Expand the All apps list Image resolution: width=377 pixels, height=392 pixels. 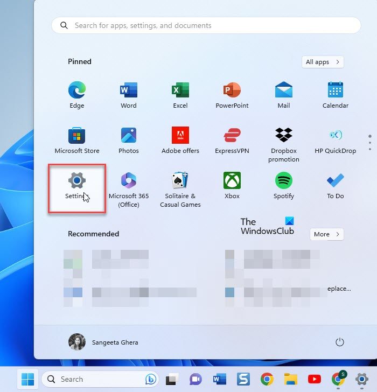click(x=323, y=62)
